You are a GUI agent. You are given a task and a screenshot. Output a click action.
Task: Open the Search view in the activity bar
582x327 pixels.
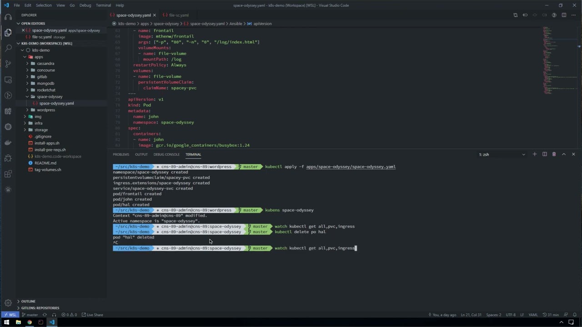click(8, 47)
